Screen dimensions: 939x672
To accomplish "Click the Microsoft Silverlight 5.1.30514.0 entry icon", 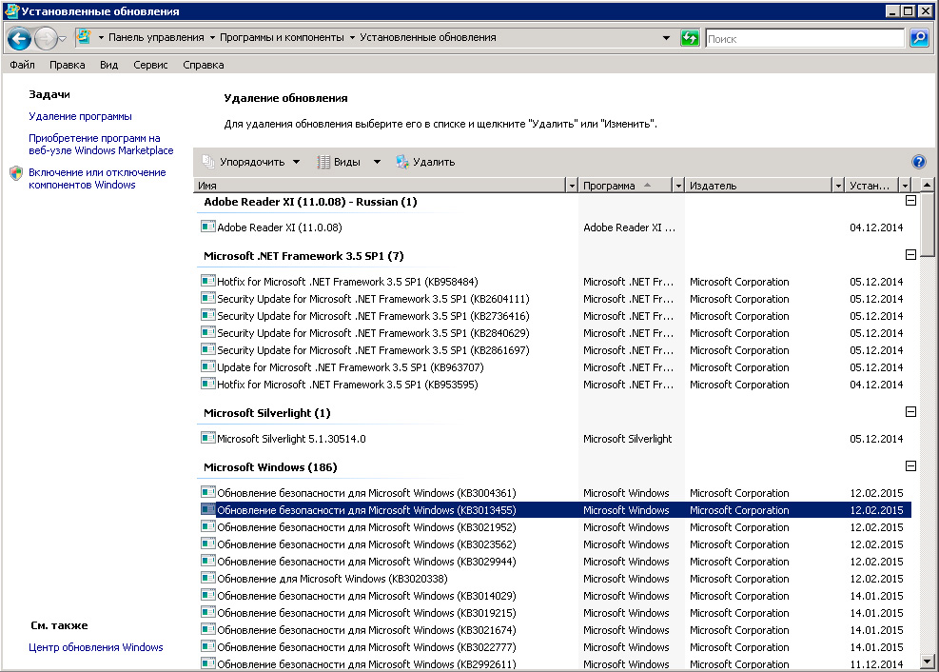I will tap(208, 439).
